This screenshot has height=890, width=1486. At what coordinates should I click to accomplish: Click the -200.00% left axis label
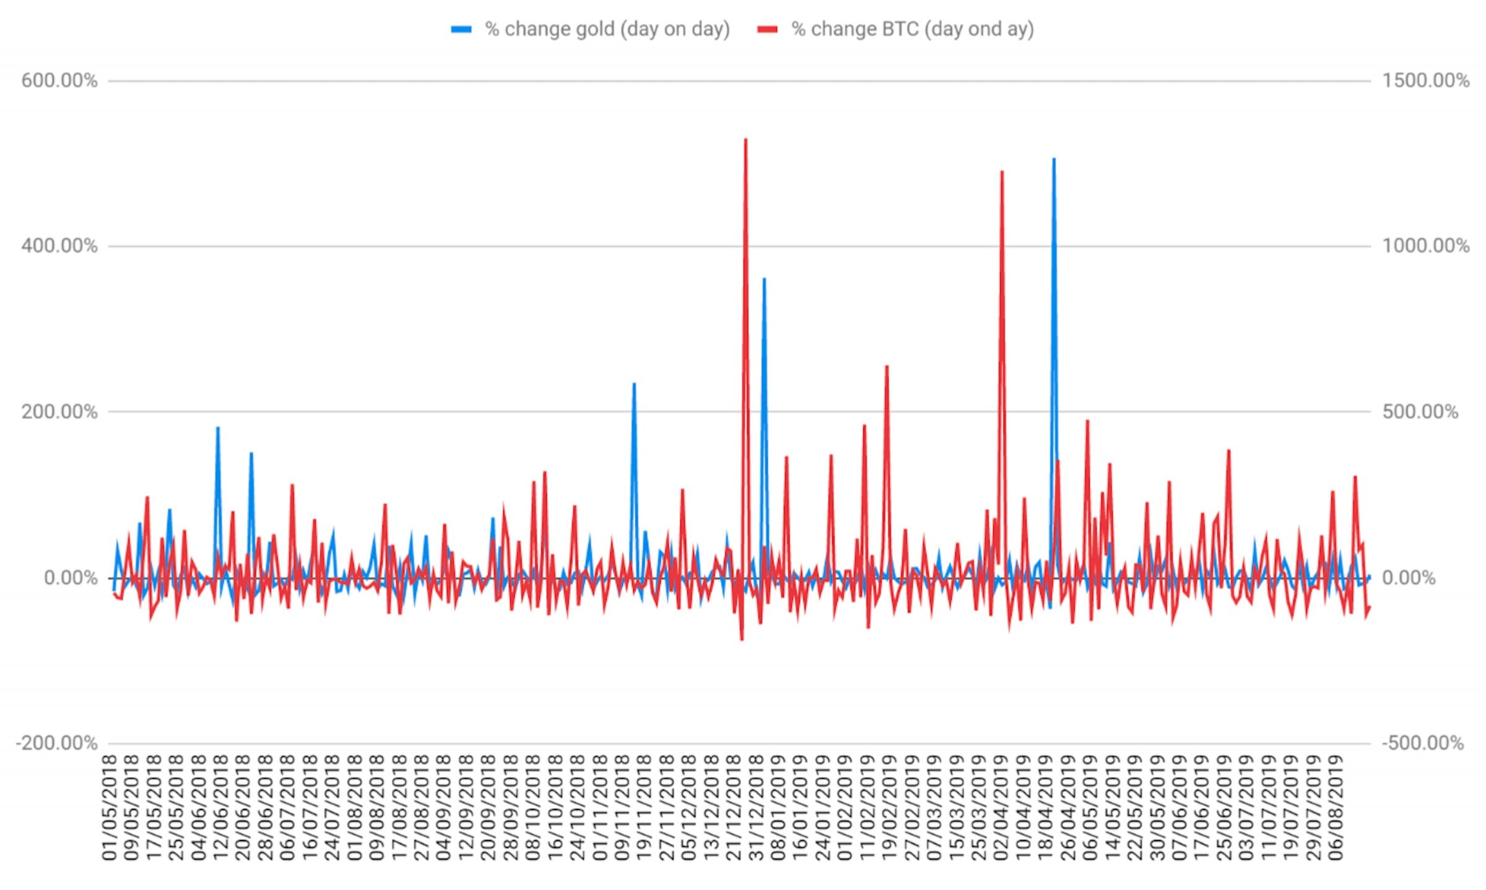pos(56,743)
